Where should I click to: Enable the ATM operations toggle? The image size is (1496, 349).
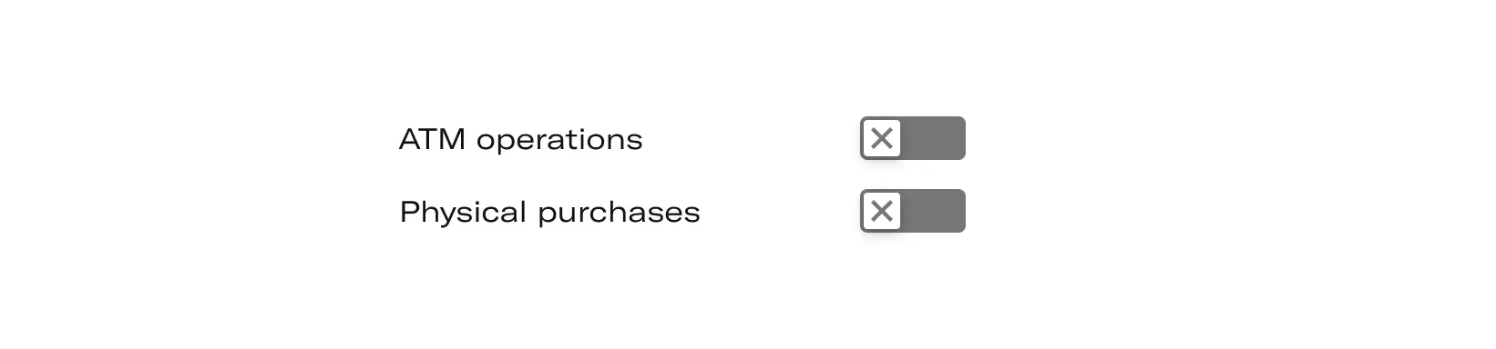912,138
